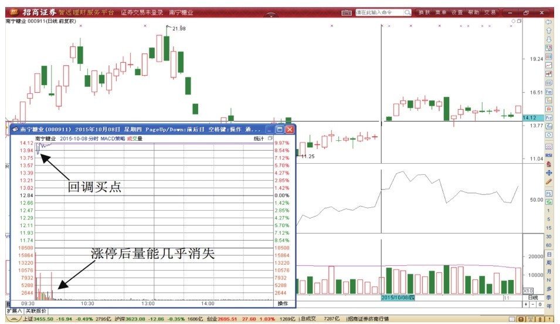Click the down arrow icon in right sidebar
Screen dimensions: 560x324
tap(549, 39)
